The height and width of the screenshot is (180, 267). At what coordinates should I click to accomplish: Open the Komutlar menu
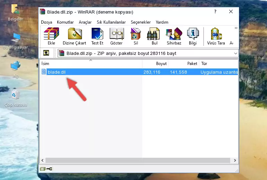coord(65,22)
